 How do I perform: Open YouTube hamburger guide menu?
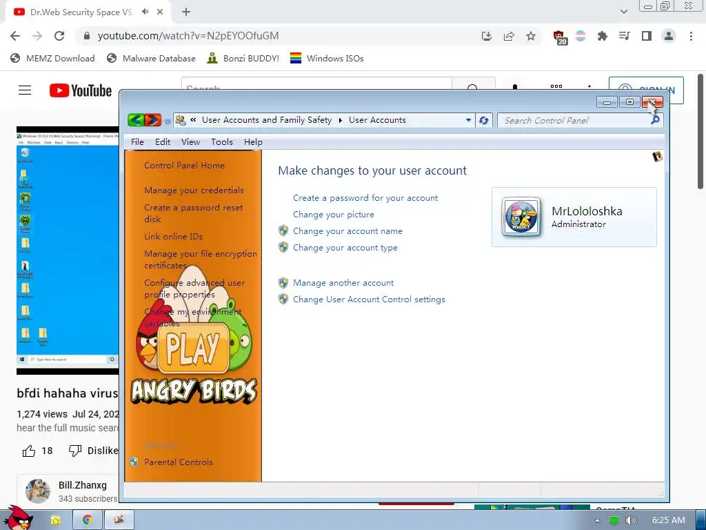[25, 90]
